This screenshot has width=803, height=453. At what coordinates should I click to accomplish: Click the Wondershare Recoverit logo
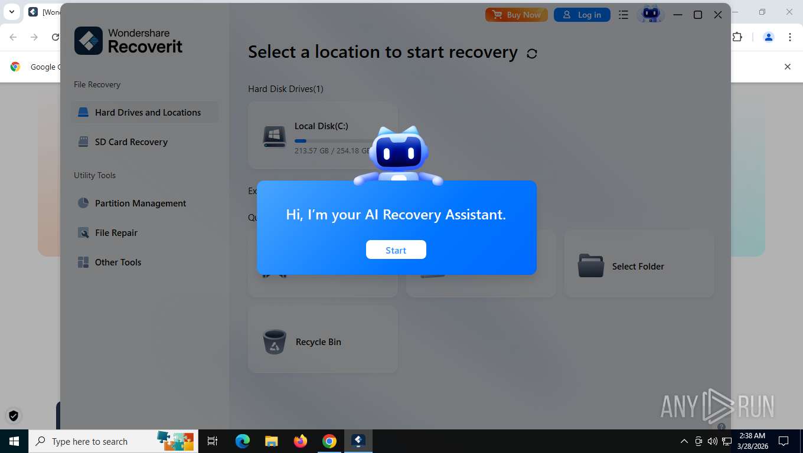129,41
